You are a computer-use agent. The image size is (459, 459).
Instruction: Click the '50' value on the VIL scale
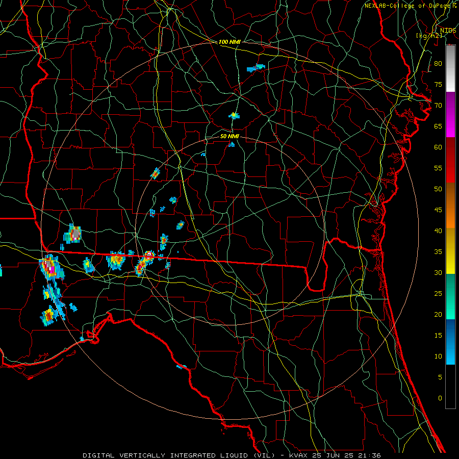coord(438,189)
